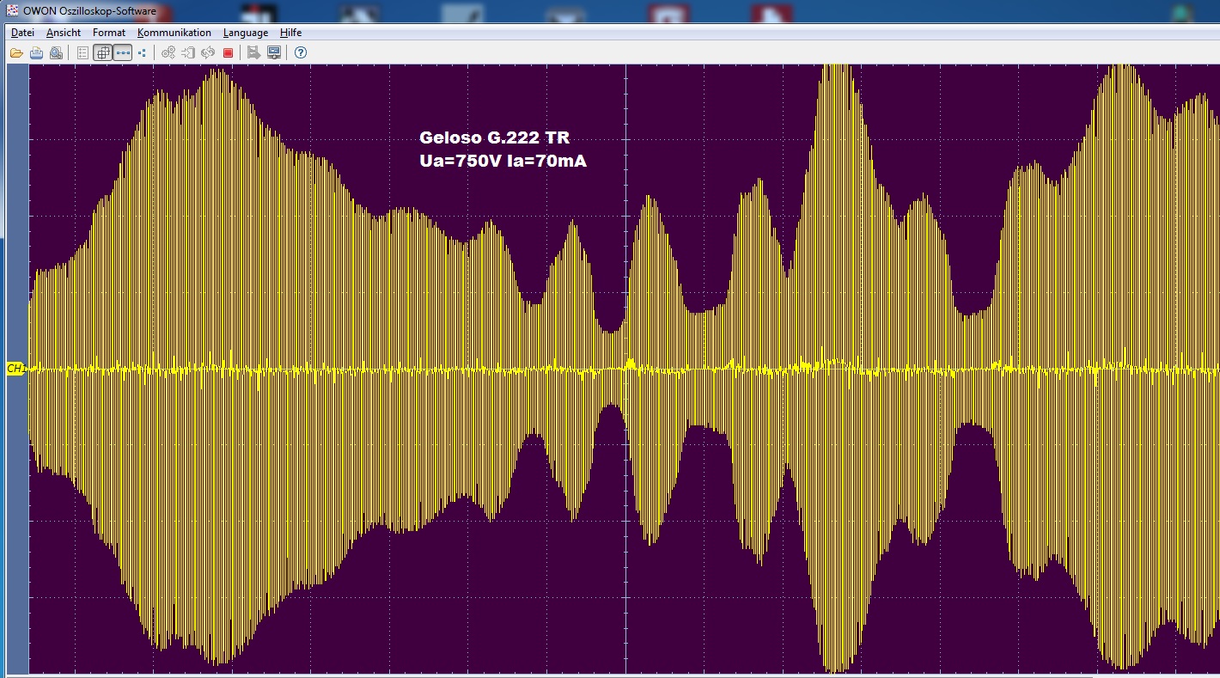Open the Language menu

[x=246, y=33]
